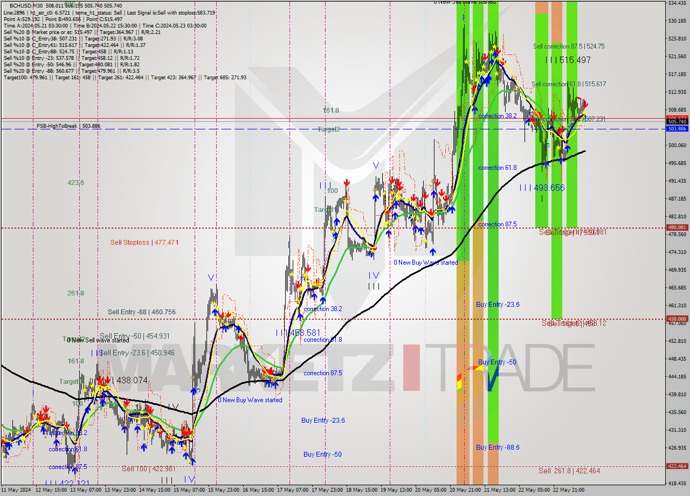Click the 'Sell Entry -50 | 454.931' label

[x=135, y=336]
